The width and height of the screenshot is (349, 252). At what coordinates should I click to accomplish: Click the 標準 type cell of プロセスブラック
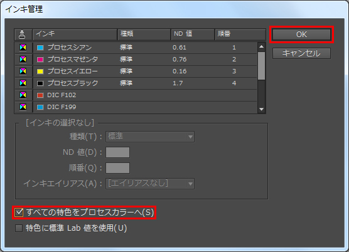coord(126,83)
